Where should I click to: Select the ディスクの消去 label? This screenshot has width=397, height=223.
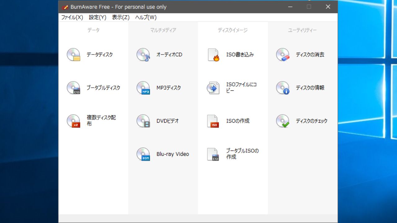pos(310,55)
